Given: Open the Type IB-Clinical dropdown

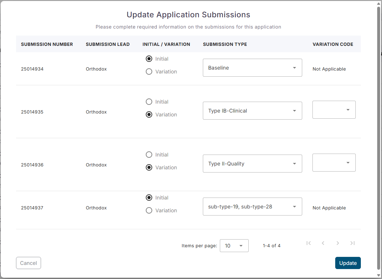Looking at the screenshot, I should 252,111.
